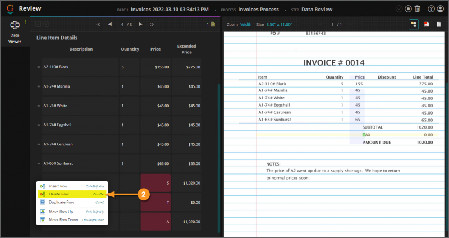Edit the A1-65# Sunburst description cell
Screen dimensions: 449x238
pos(80,163)
